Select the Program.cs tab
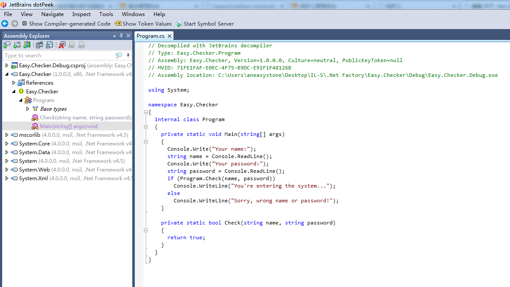 150,36
